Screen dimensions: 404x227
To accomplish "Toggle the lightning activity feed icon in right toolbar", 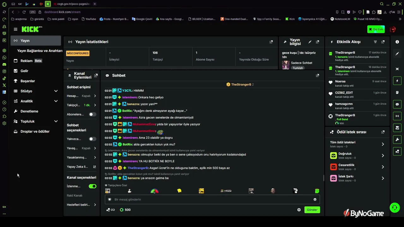I will [397, 81].
